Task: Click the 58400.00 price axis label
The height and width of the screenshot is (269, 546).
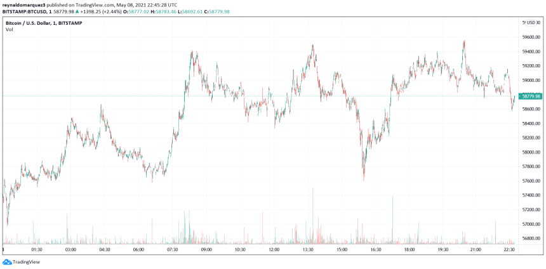Action: click(531, 124)
